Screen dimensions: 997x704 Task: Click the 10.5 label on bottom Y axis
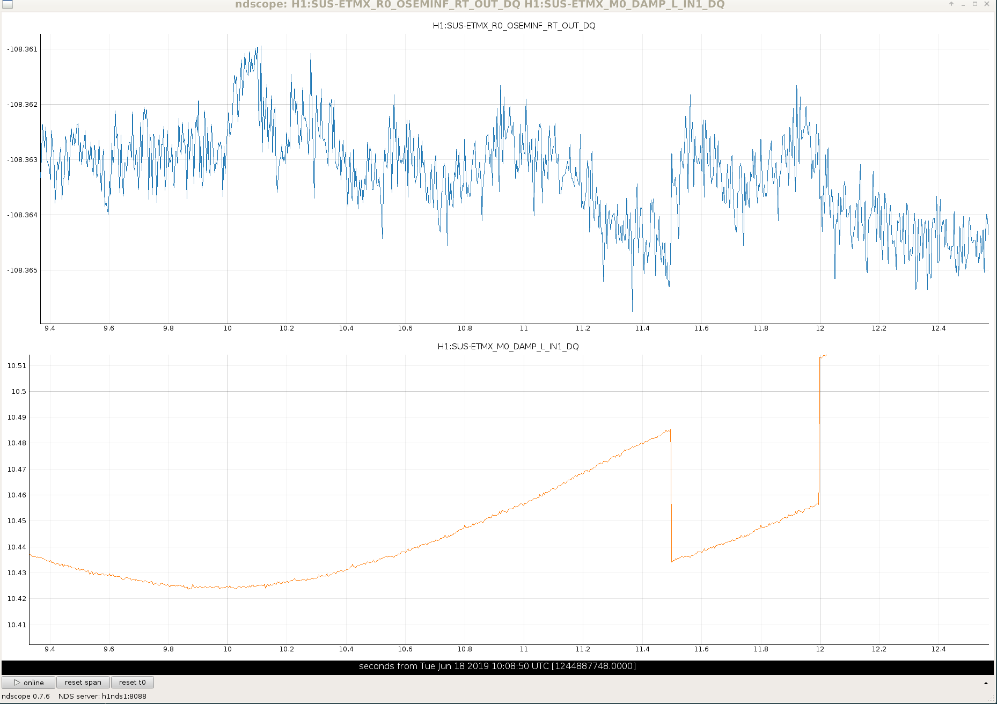pos(19,392)
